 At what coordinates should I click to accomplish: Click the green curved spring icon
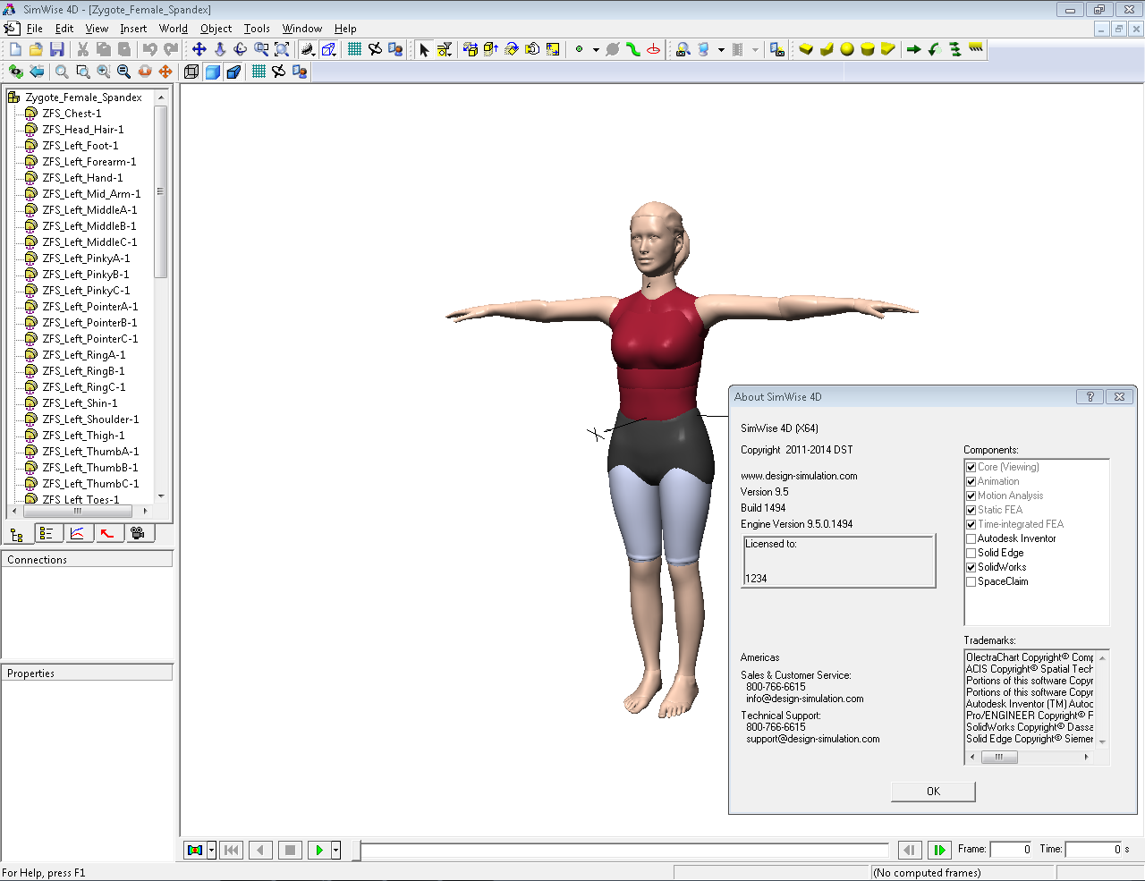[x=633, y=49]
